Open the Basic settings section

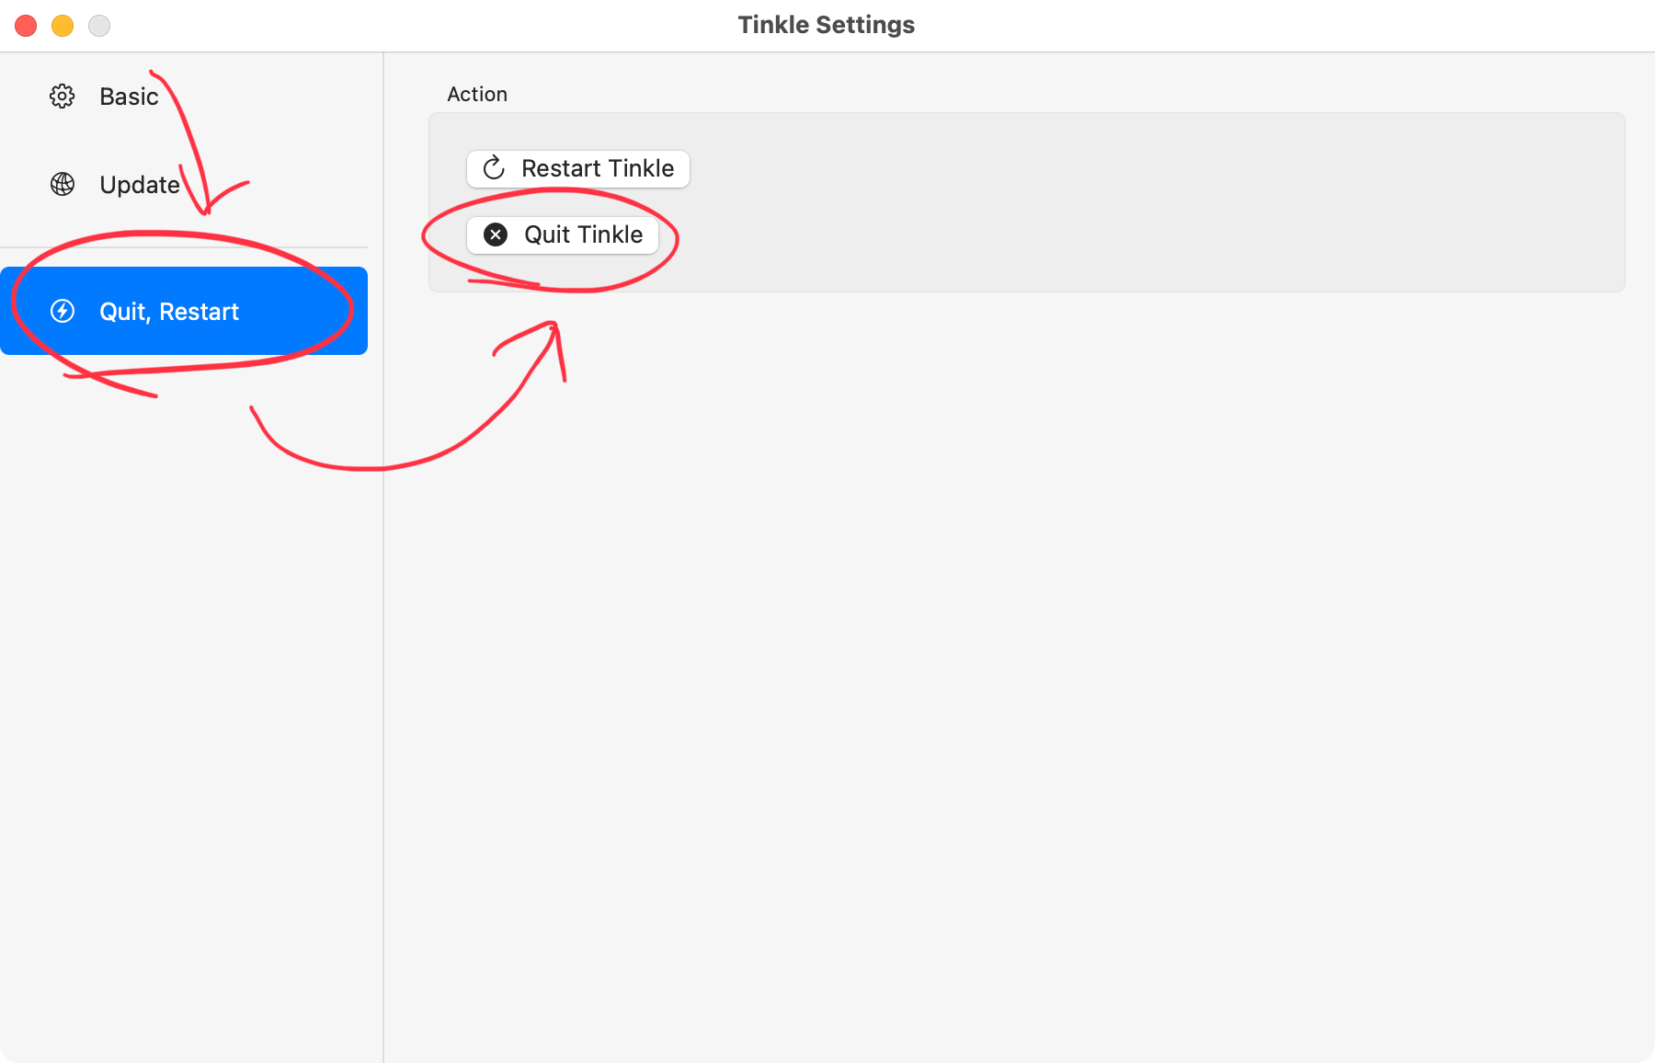(129, 97)
